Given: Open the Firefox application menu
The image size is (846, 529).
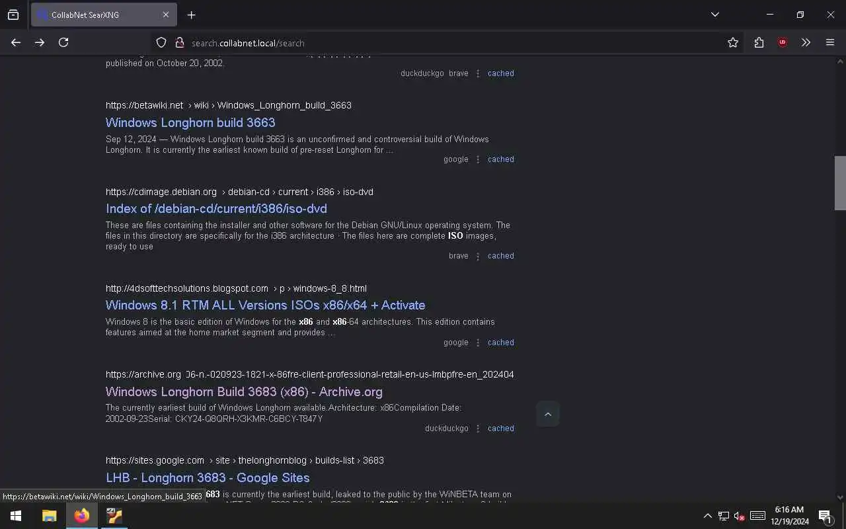Looking at the screenshot, I should (x=830, y=42).
